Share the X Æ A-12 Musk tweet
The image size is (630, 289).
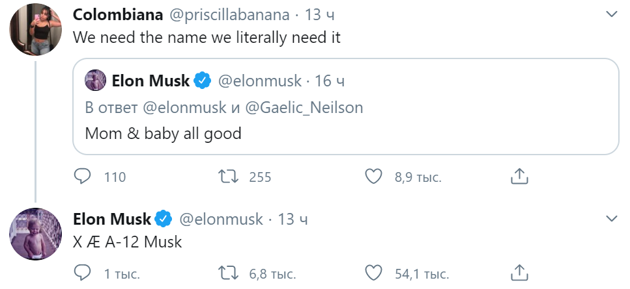click(519, 273)
